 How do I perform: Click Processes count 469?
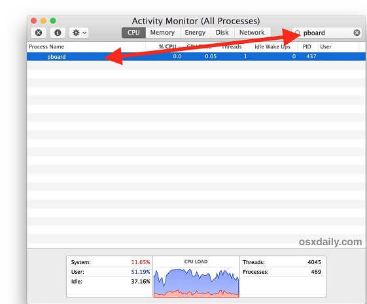click(x=316, y=272)
